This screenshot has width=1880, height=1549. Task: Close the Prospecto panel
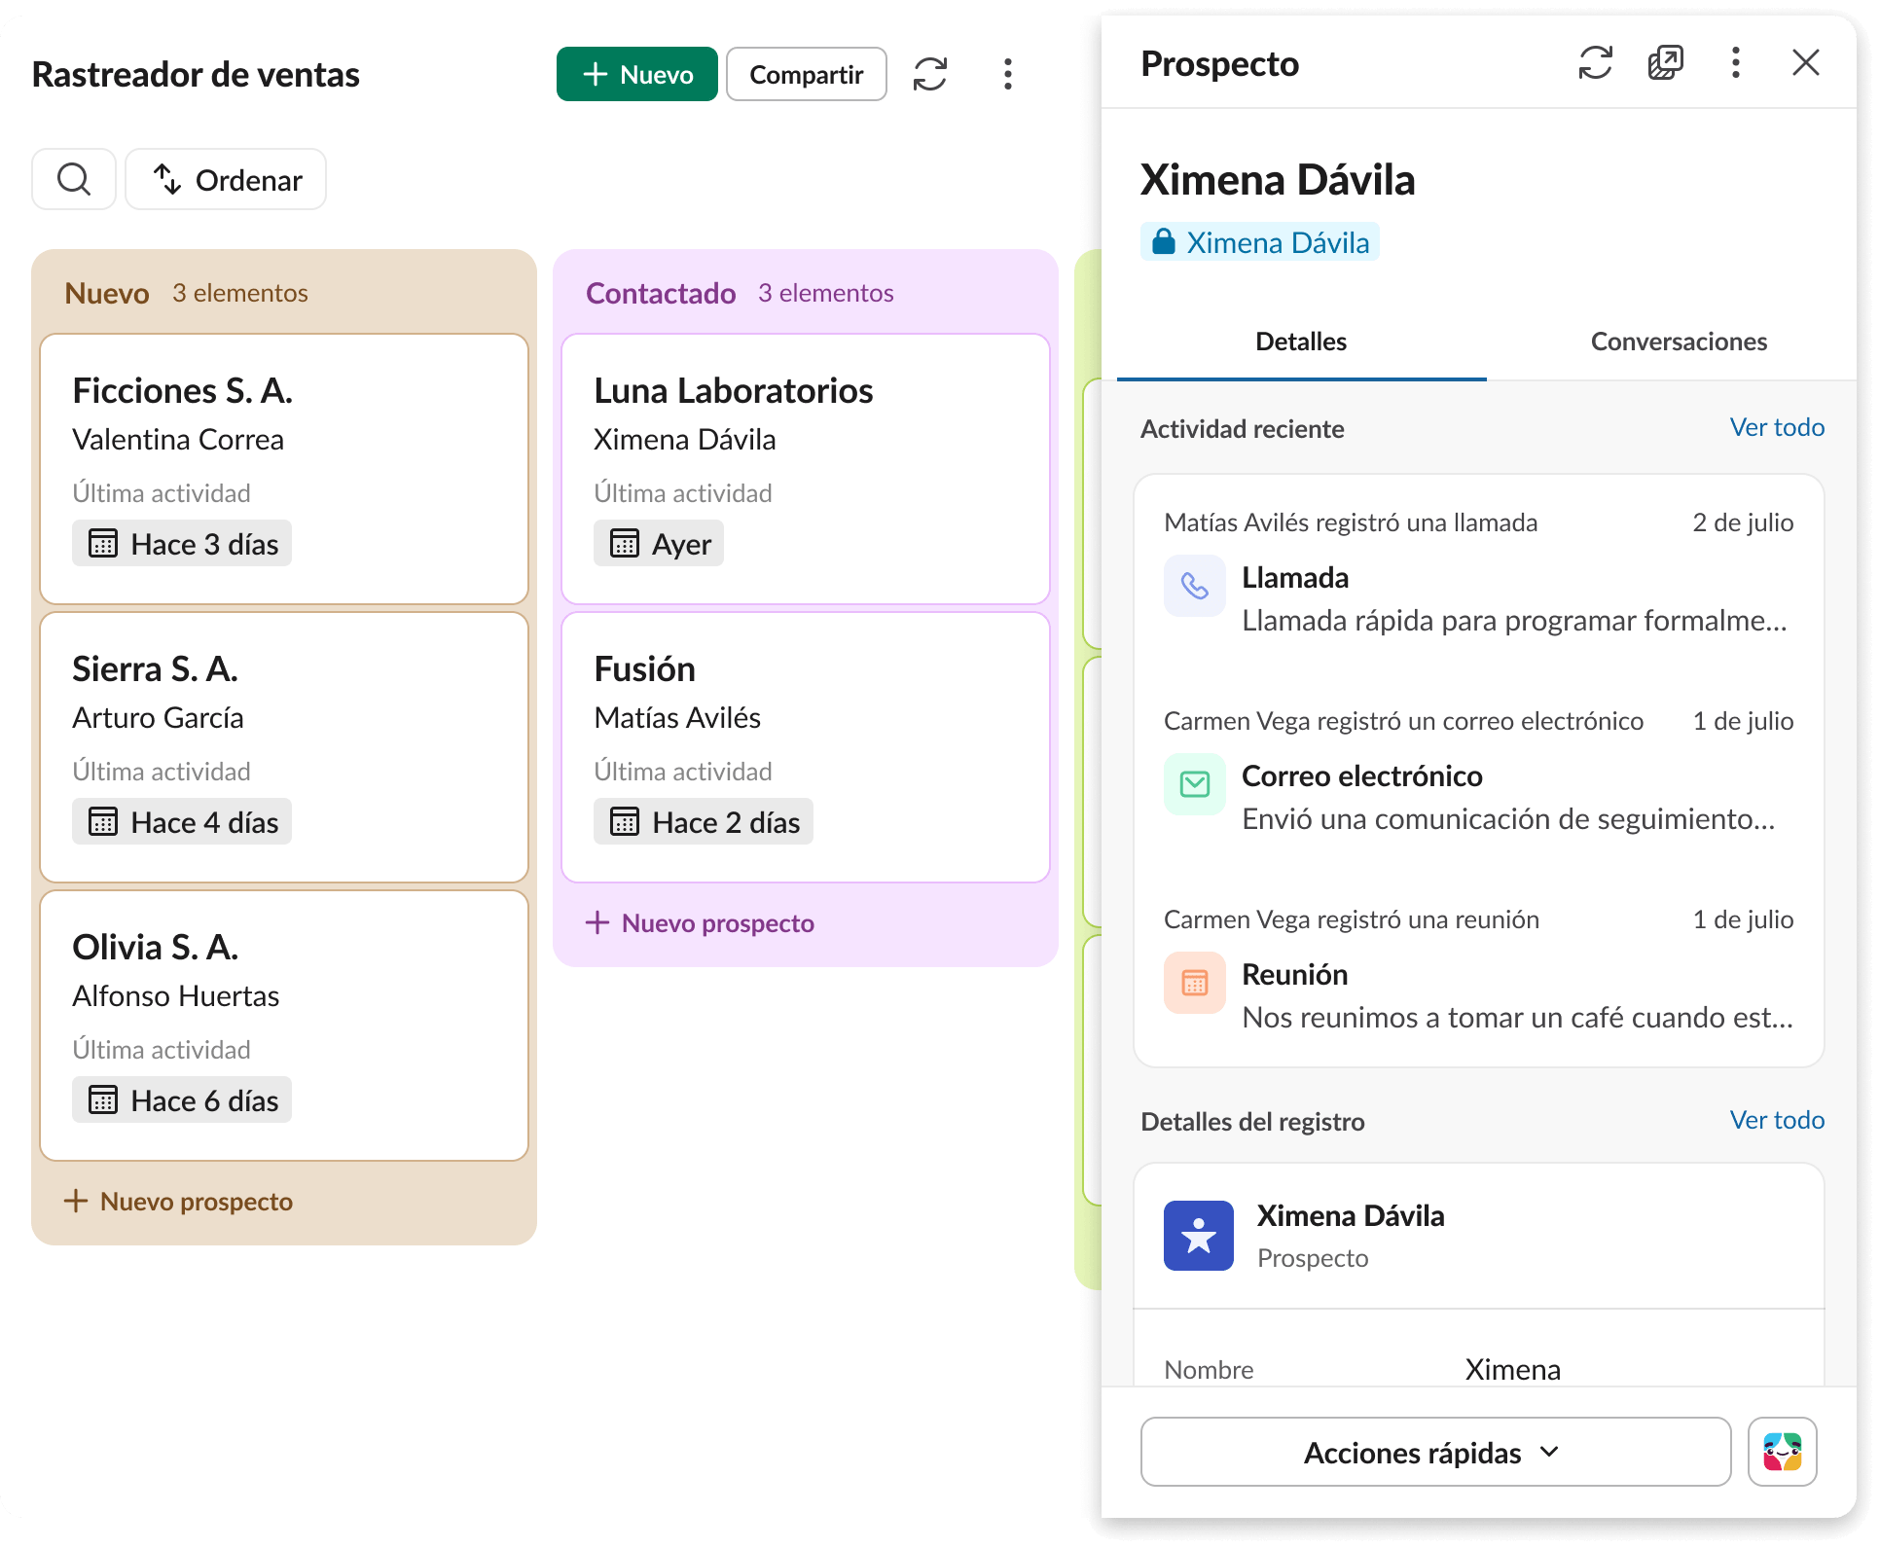point(1806,62)
